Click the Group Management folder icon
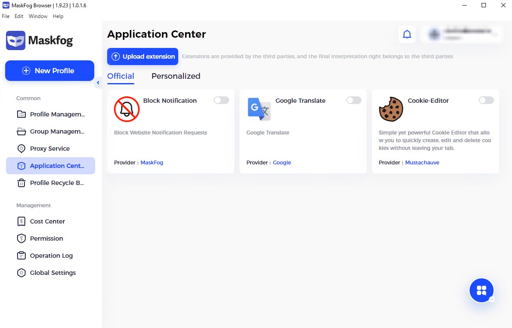Viewport: 512px width, 328px height. coord(21,131)
